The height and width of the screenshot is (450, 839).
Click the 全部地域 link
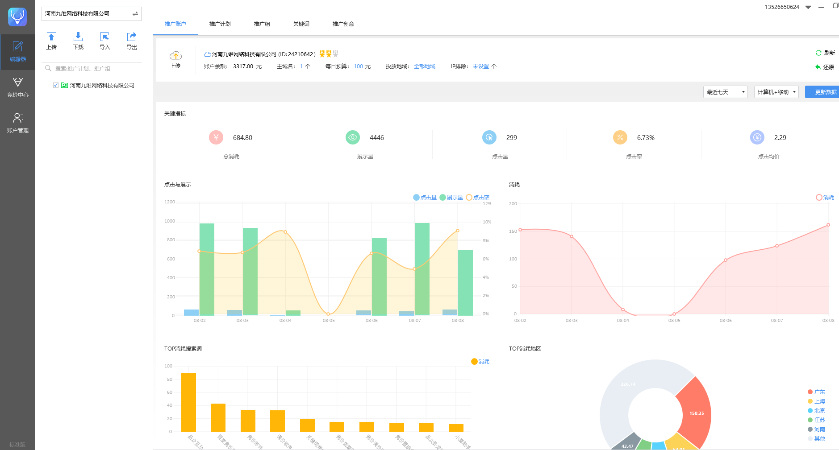425,66
